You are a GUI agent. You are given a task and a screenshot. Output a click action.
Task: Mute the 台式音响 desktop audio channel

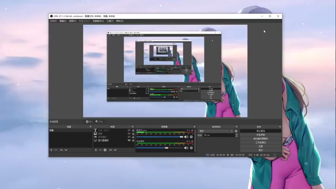point(186,148)
